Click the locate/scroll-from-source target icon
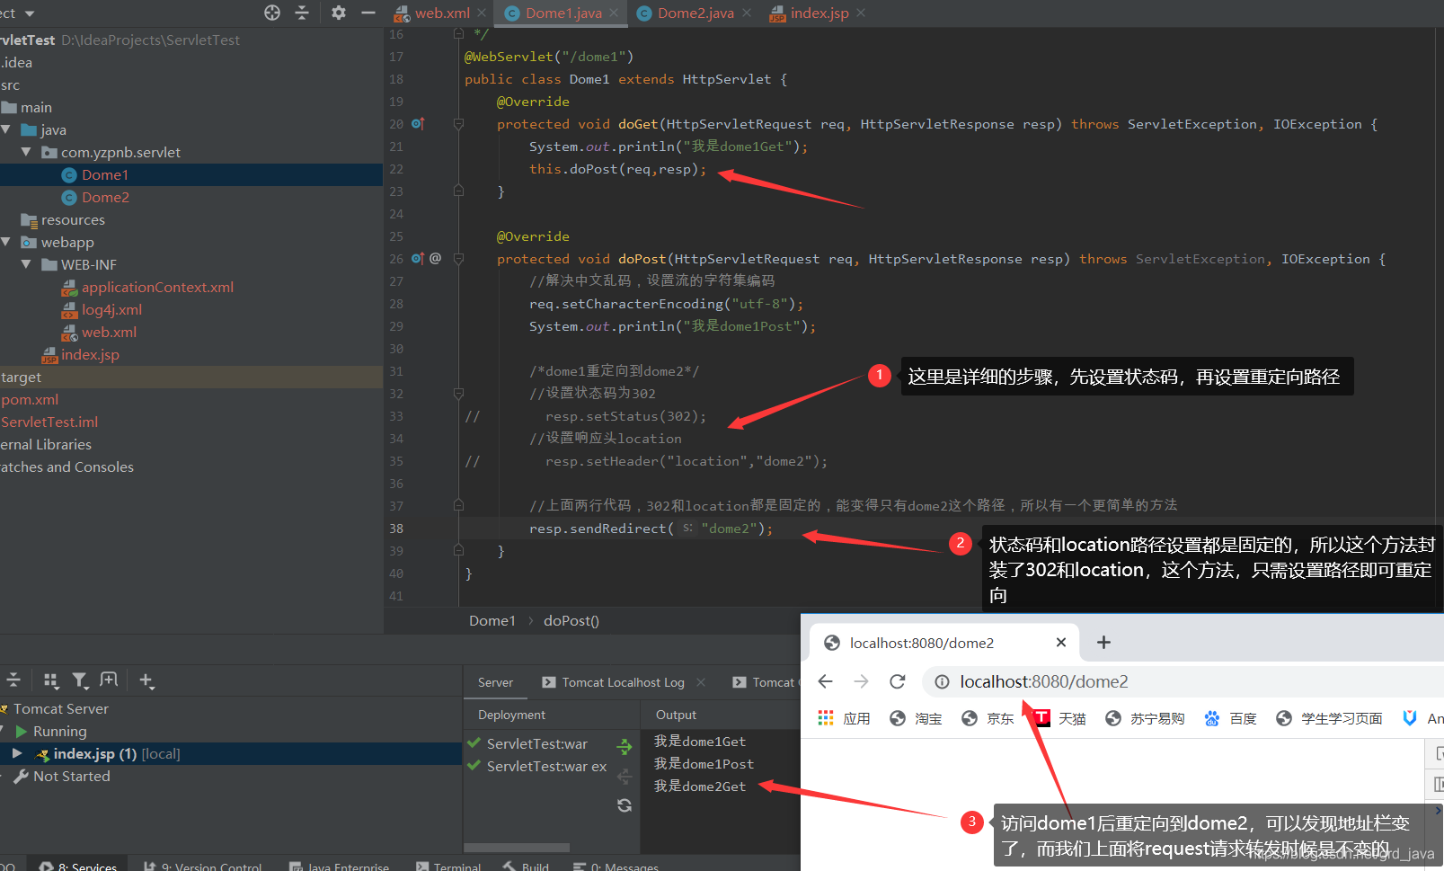 (272, 13)
